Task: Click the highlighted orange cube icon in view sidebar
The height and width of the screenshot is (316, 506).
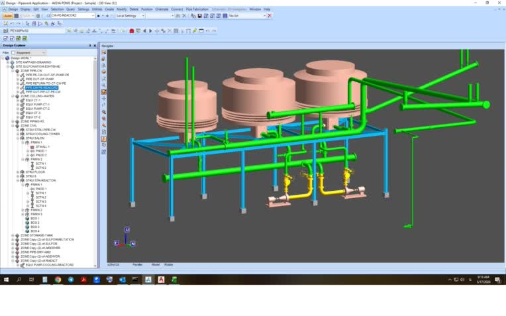Action: point(103,92)
